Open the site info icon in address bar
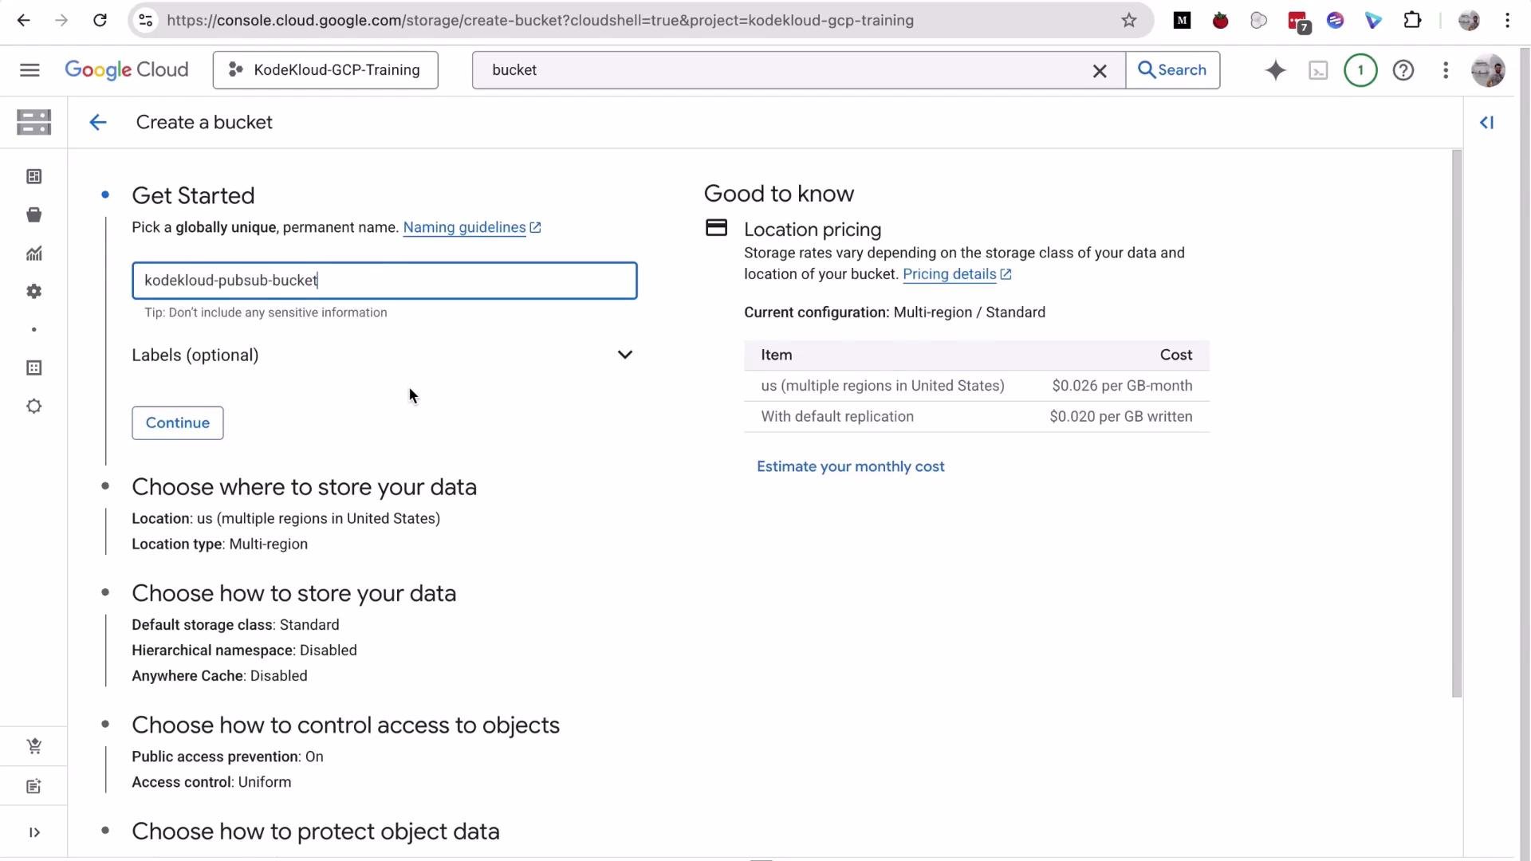Image resolution: width=1531 pixels, height=861 pixels. (146, 21)
